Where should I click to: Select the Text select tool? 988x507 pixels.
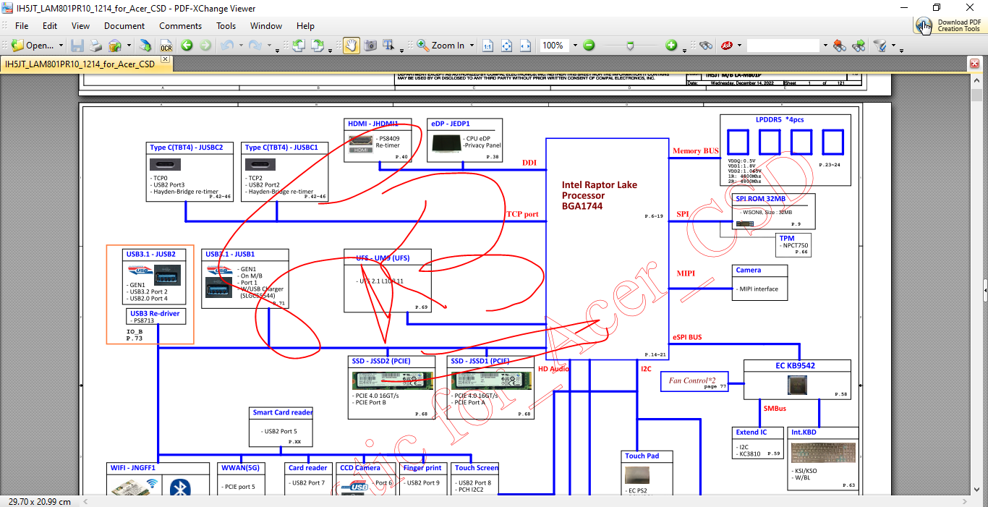coord(389,45)
